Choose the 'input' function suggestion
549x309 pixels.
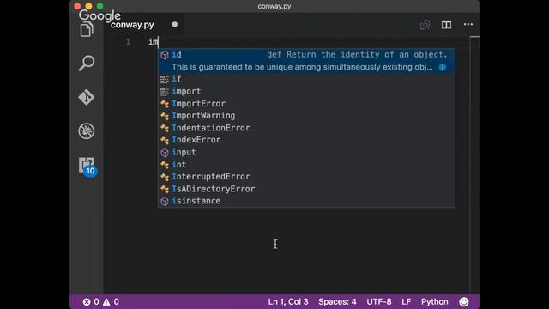[306, 152]
